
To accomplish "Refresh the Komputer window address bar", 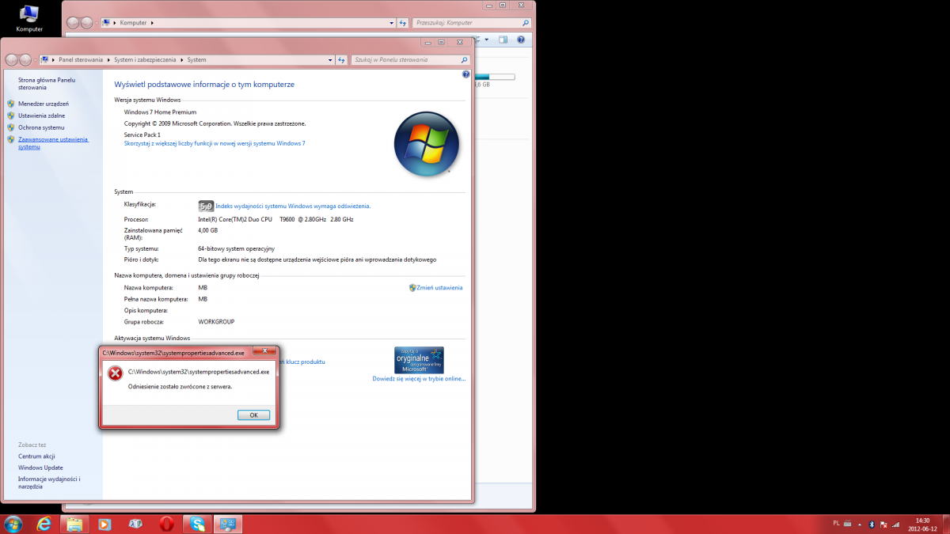I will point(403,23).
